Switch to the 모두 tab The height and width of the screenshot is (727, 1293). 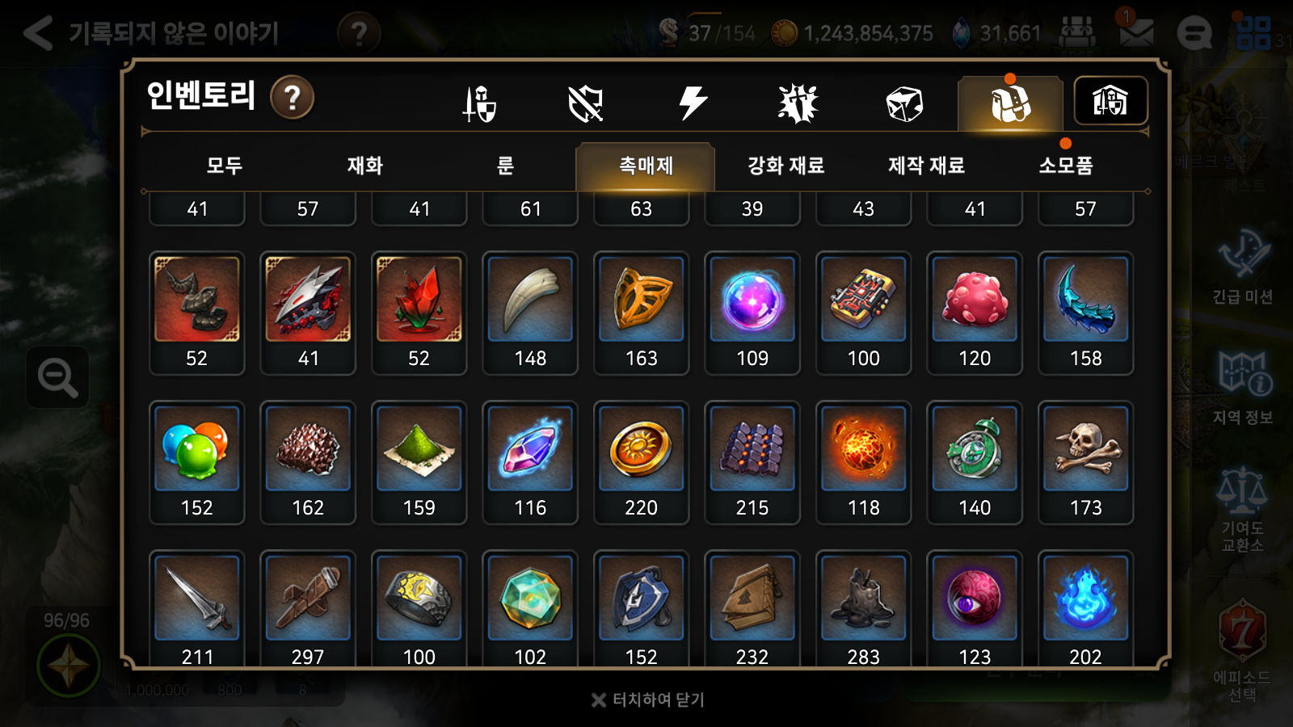(x=225, y=166)
